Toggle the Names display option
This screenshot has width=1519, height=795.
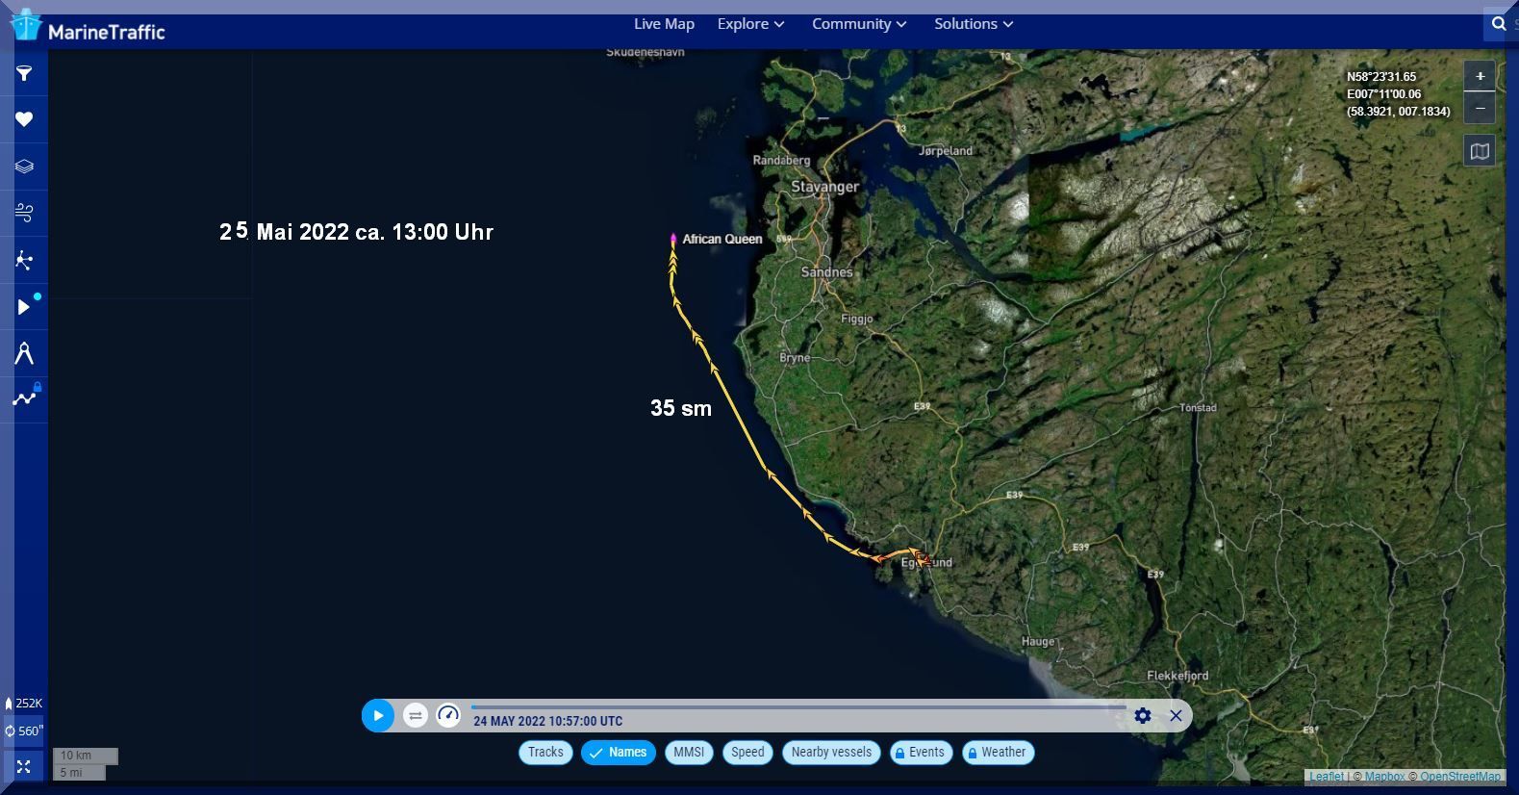click(x=618, y=753)
